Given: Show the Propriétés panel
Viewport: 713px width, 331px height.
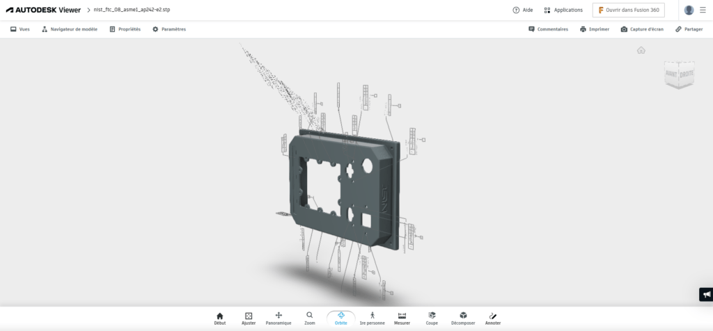Looking at the screenshot, I should coord(125,29).
